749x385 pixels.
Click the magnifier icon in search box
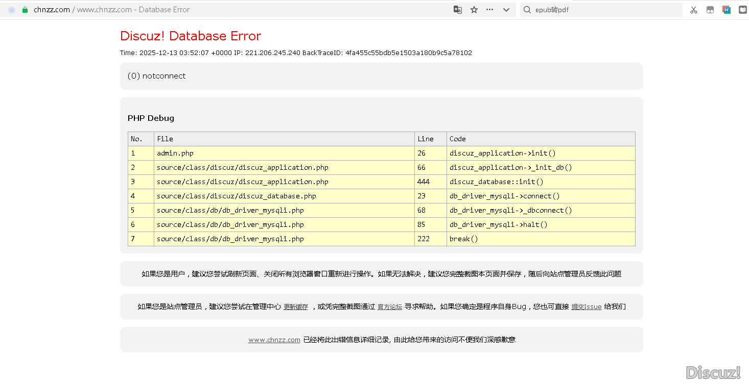pos(527,10)
